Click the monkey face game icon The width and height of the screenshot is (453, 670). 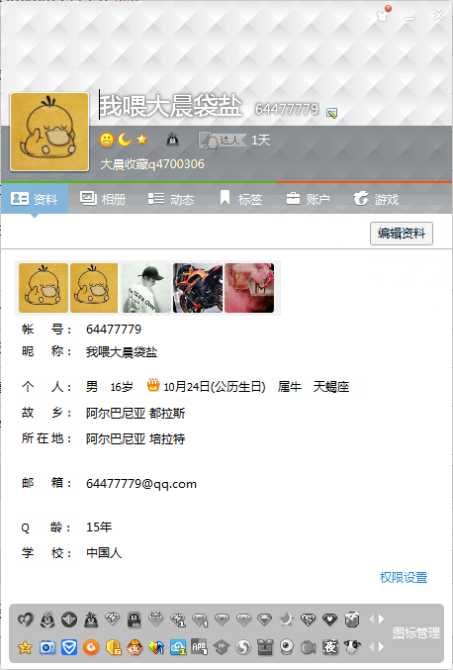point(135,648)
